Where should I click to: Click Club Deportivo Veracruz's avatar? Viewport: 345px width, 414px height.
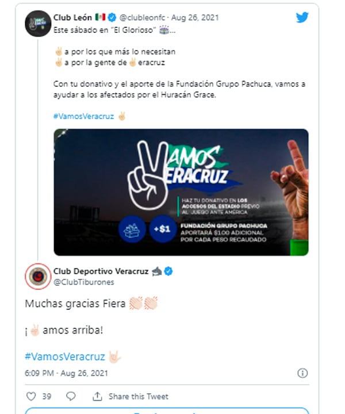[39, 277]
